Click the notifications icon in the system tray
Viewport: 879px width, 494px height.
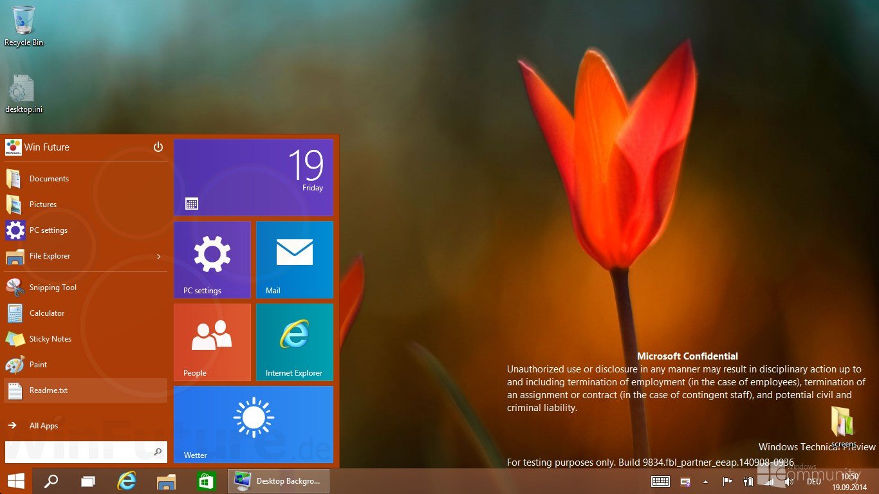pyautogui.click(x=685, y=482)
